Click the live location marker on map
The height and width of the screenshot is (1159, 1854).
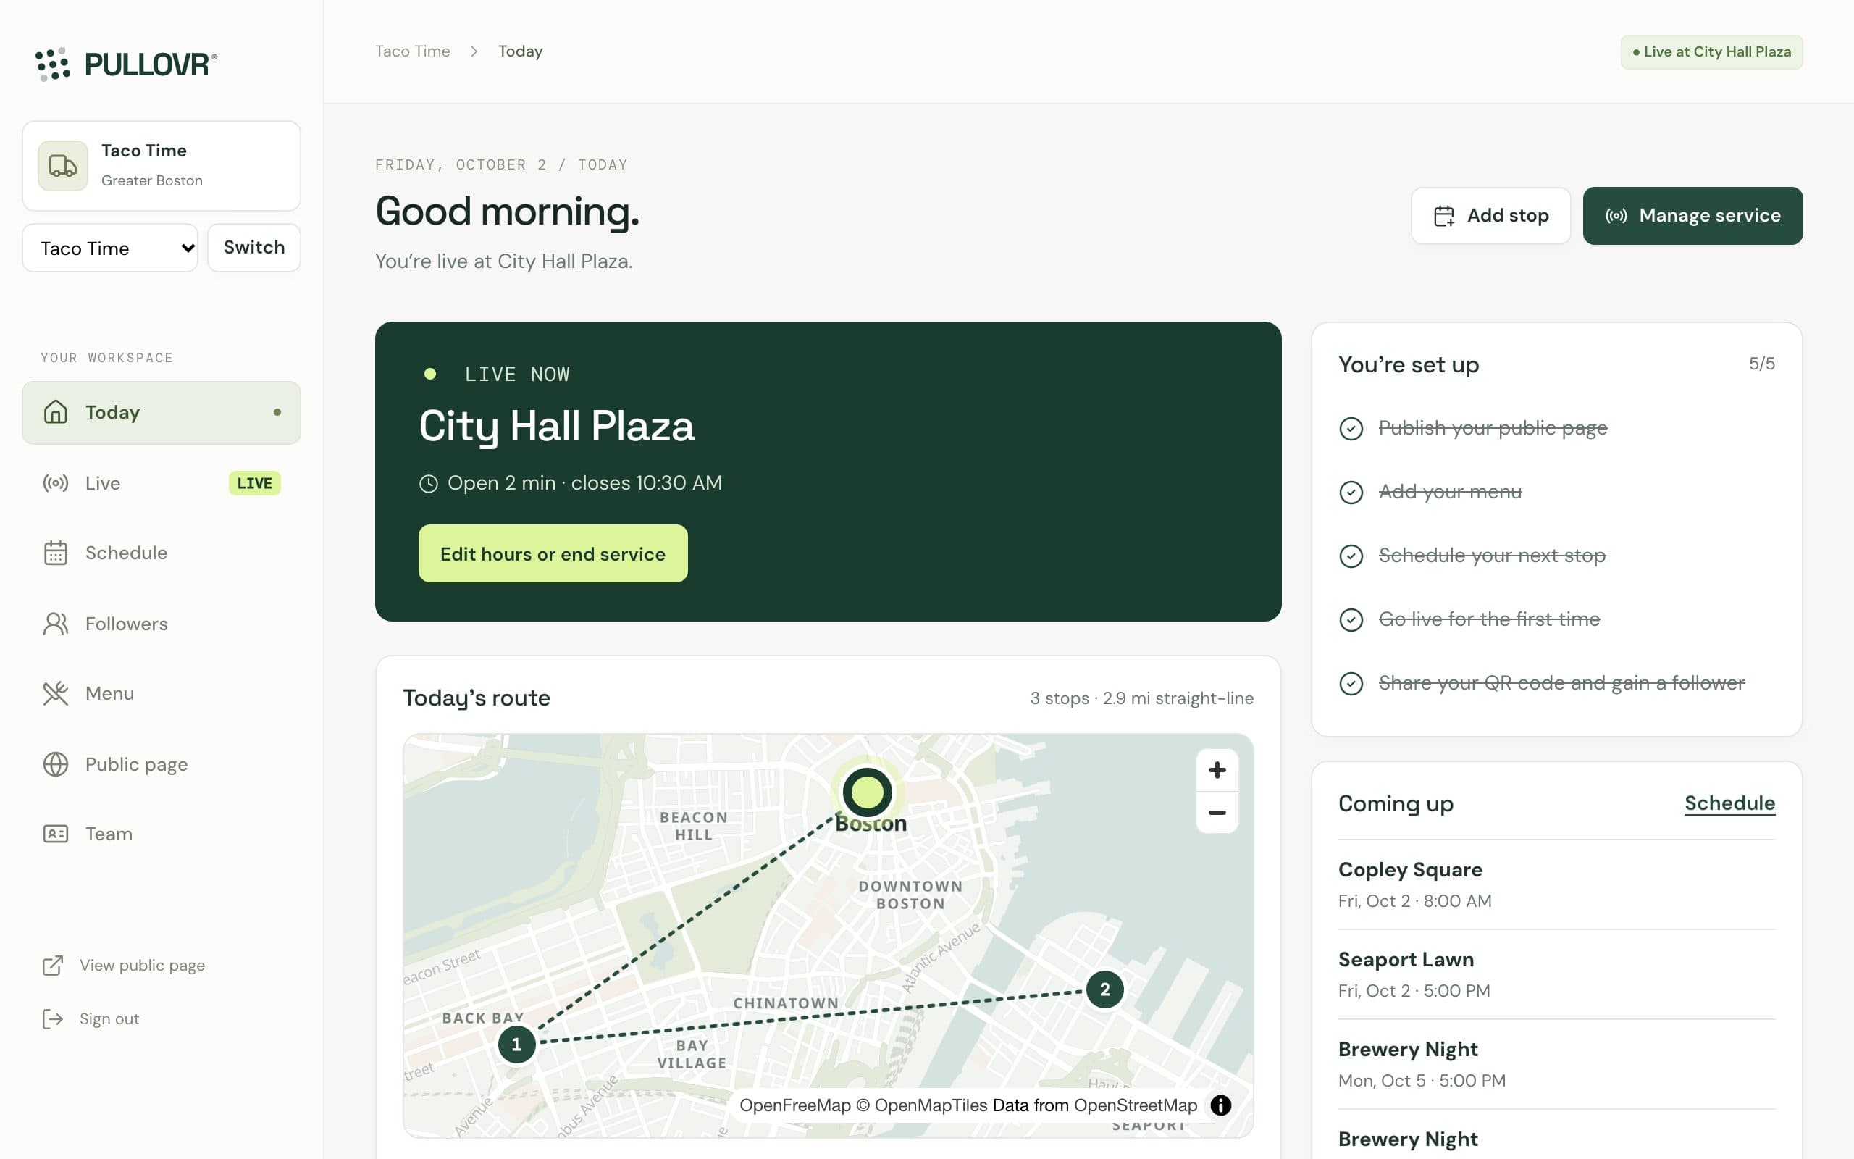tap(867, 792)
